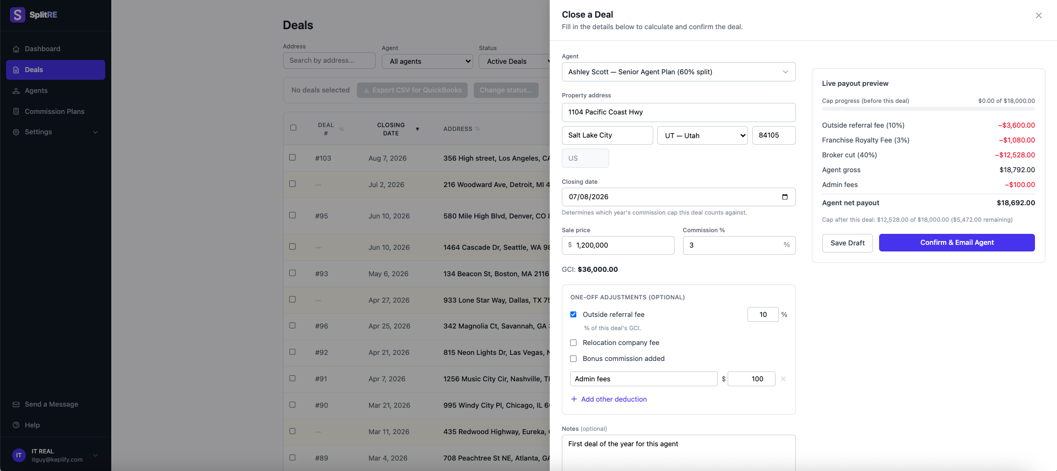
Task: Click the SplitRE logo icon
Action: (x=18, y=15)
